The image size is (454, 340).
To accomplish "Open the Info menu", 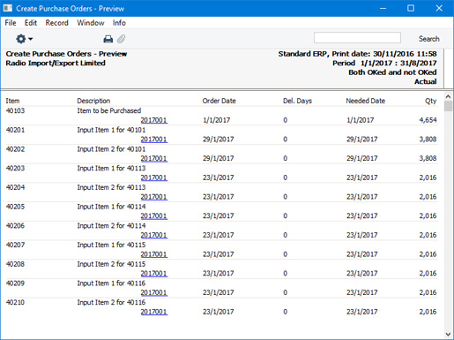I will coord(119,23).
